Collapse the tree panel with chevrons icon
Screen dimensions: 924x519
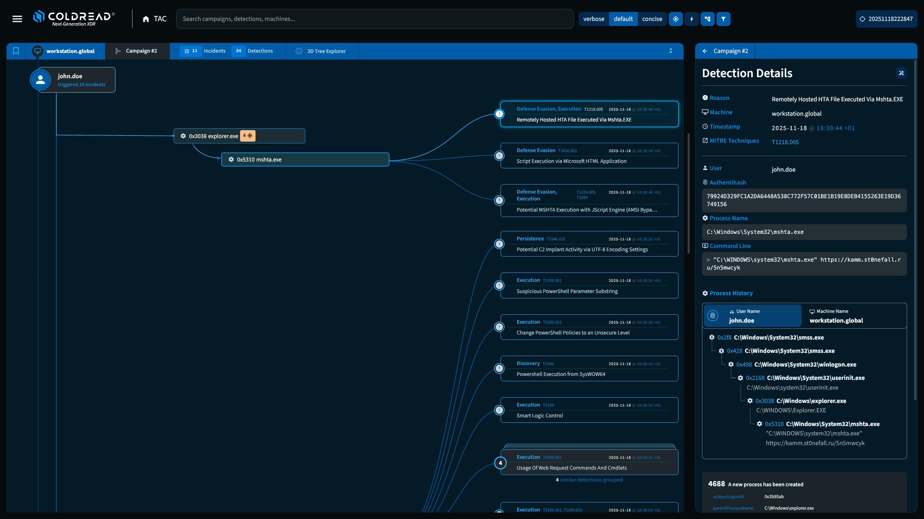(671, 51)
